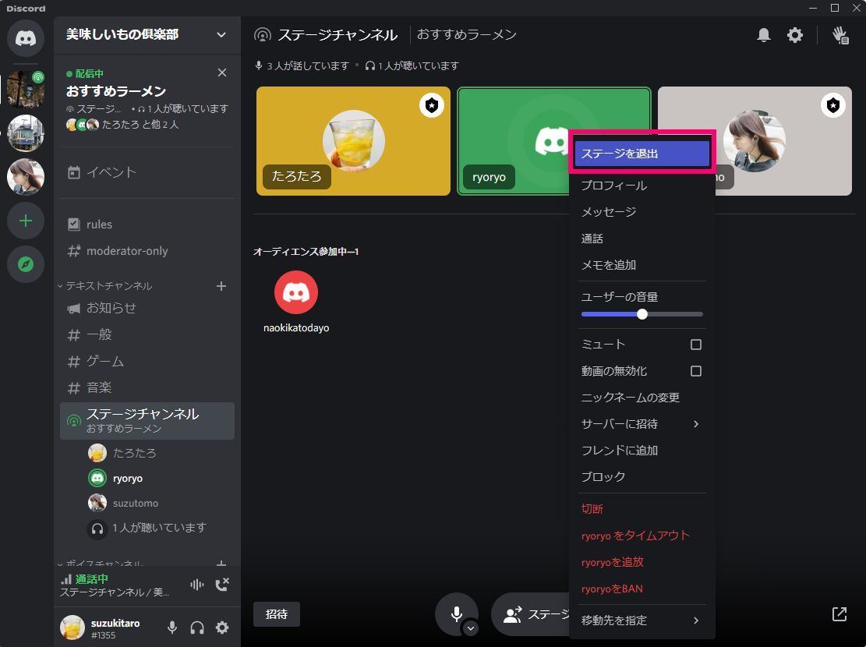Open microphone options dropdown arrow
The width and height of the screenshot is (866, 647).
[x=470, y=628]
